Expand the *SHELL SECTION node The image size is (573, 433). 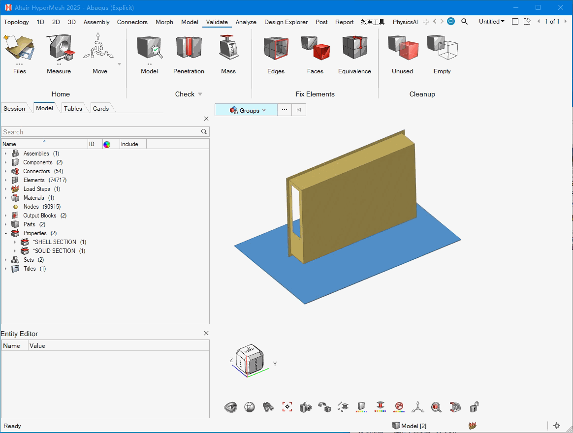pyautogui.click(x=15, y=242)
